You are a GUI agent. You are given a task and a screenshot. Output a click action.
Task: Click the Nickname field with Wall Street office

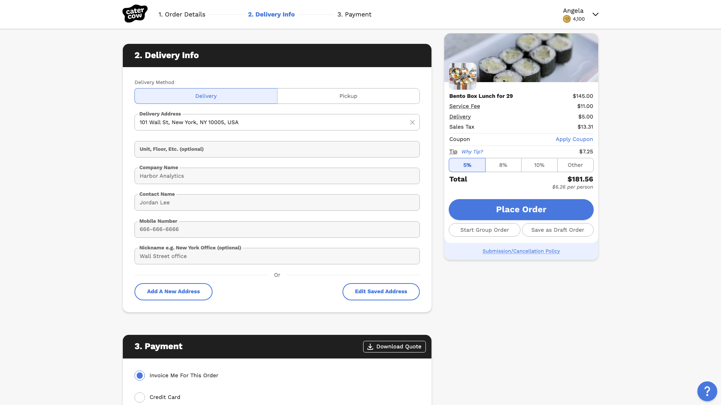point(277,256)
